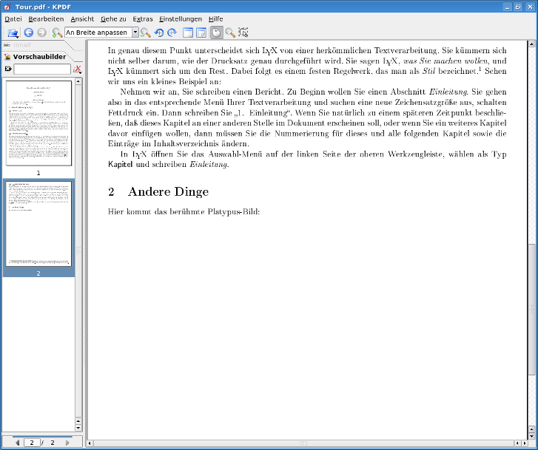Select the zoom tool magnifier

230,33
